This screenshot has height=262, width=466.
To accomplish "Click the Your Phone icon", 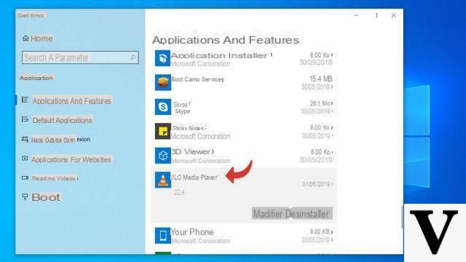I will (163, 236).
